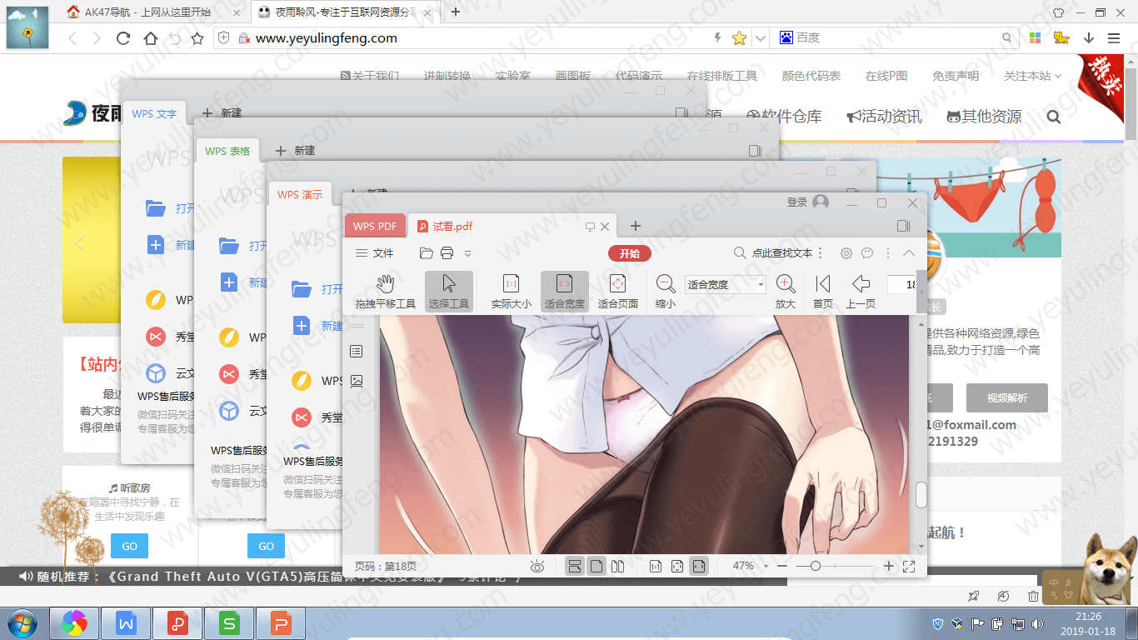Toggle the sidebar panel icon in WPS 表格 window
Screen dimensions: 1138x640
click(x=756, y=151)
